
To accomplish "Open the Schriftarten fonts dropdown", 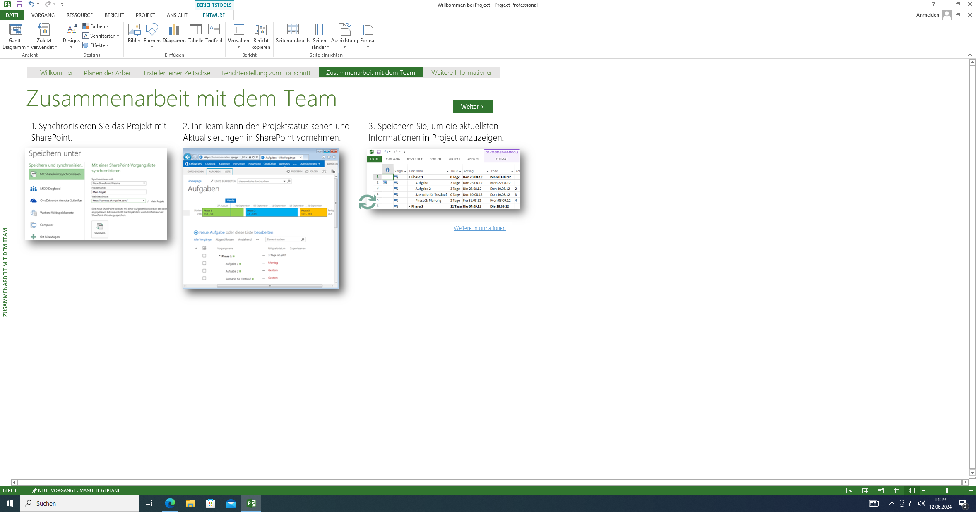I will click(x=101, y=36).
